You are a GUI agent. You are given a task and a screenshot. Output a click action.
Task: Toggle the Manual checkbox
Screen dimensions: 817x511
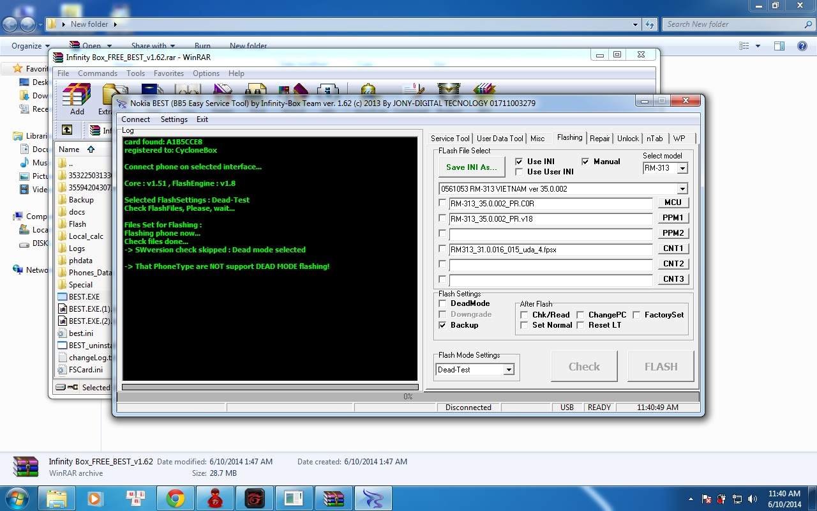pos(585,162)
